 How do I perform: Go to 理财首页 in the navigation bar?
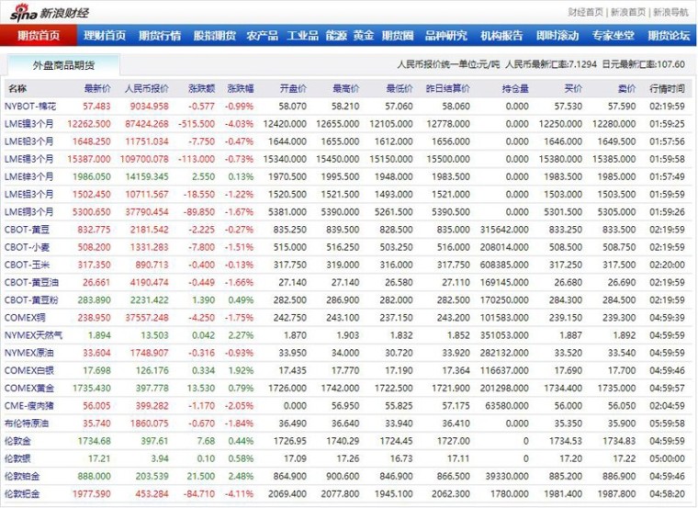[x=105, y=36]
